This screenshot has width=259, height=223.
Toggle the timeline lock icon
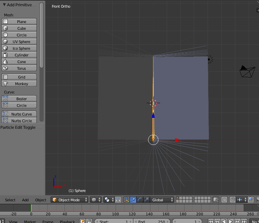click(89, 221)
